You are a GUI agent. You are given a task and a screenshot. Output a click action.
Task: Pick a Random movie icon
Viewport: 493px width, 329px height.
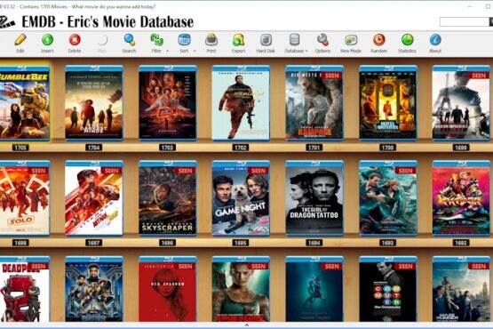coord(379,40)
